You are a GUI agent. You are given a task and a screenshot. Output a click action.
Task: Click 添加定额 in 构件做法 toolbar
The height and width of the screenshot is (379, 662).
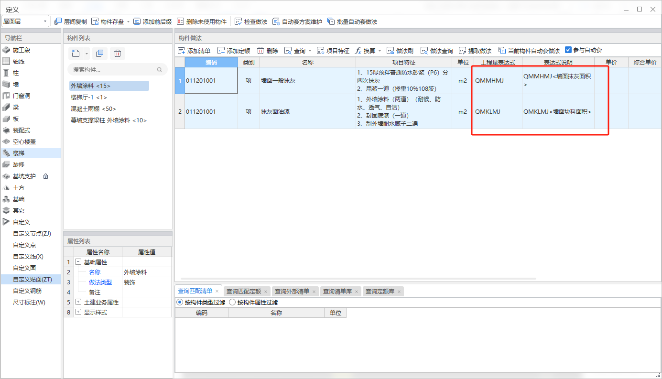234,50
